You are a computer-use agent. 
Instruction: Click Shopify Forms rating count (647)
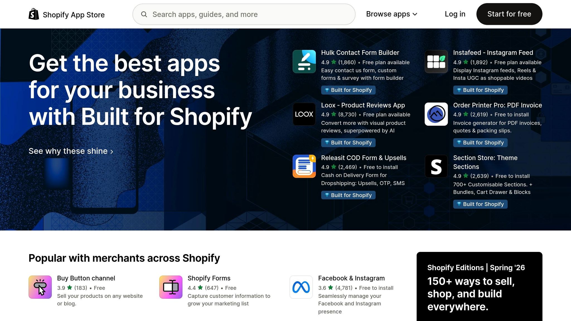tap(212, 288)
